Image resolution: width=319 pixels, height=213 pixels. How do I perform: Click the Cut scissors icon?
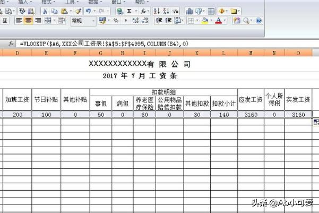(45, 11)
